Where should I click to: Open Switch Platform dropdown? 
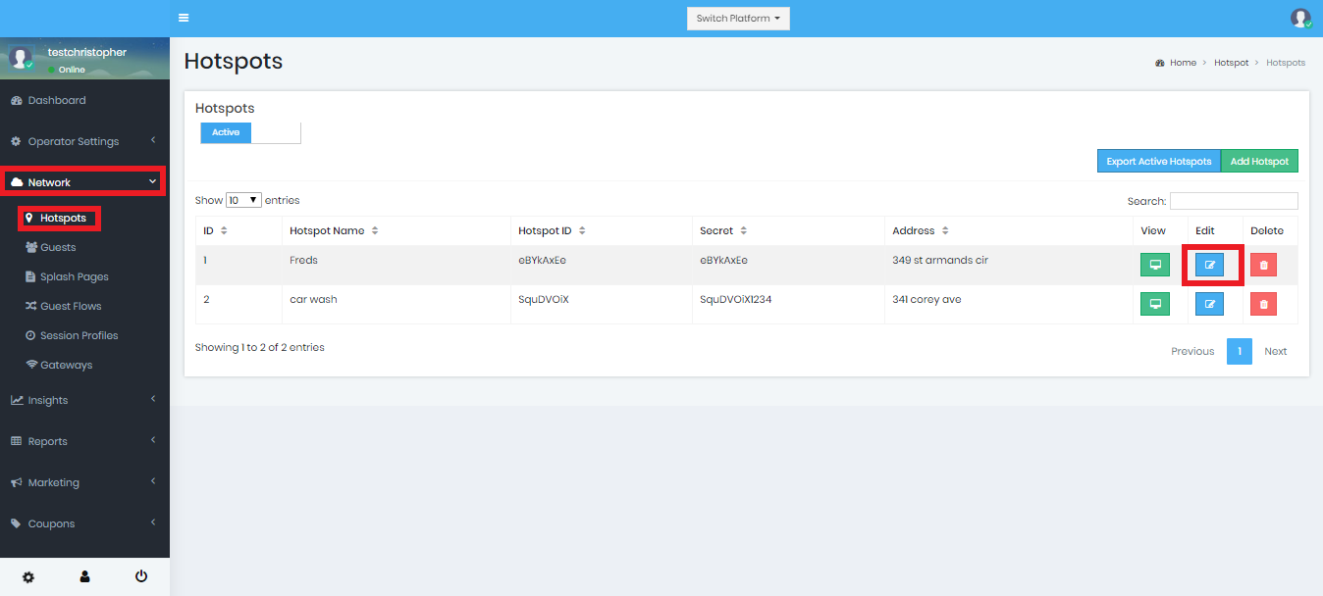pos(738,19)
